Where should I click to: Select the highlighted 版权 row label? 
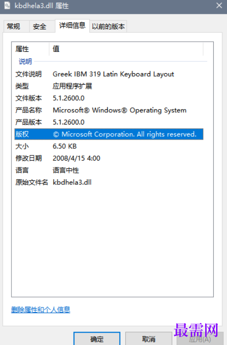[x=22, y=134]
